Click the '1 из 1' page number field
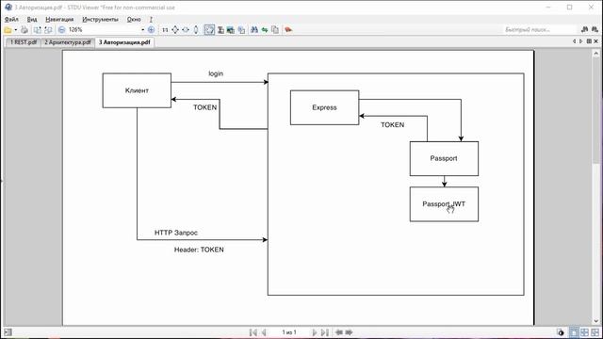Viewport: 603px width, 339px height. (289, 332)
